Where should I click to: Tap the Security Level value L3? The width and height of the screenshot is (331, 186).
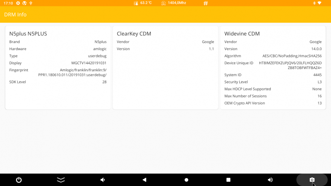[x=320, y=82]
